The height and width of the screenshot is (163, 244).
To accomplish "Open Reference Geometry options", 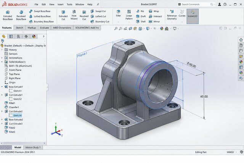I will point(172,15).
